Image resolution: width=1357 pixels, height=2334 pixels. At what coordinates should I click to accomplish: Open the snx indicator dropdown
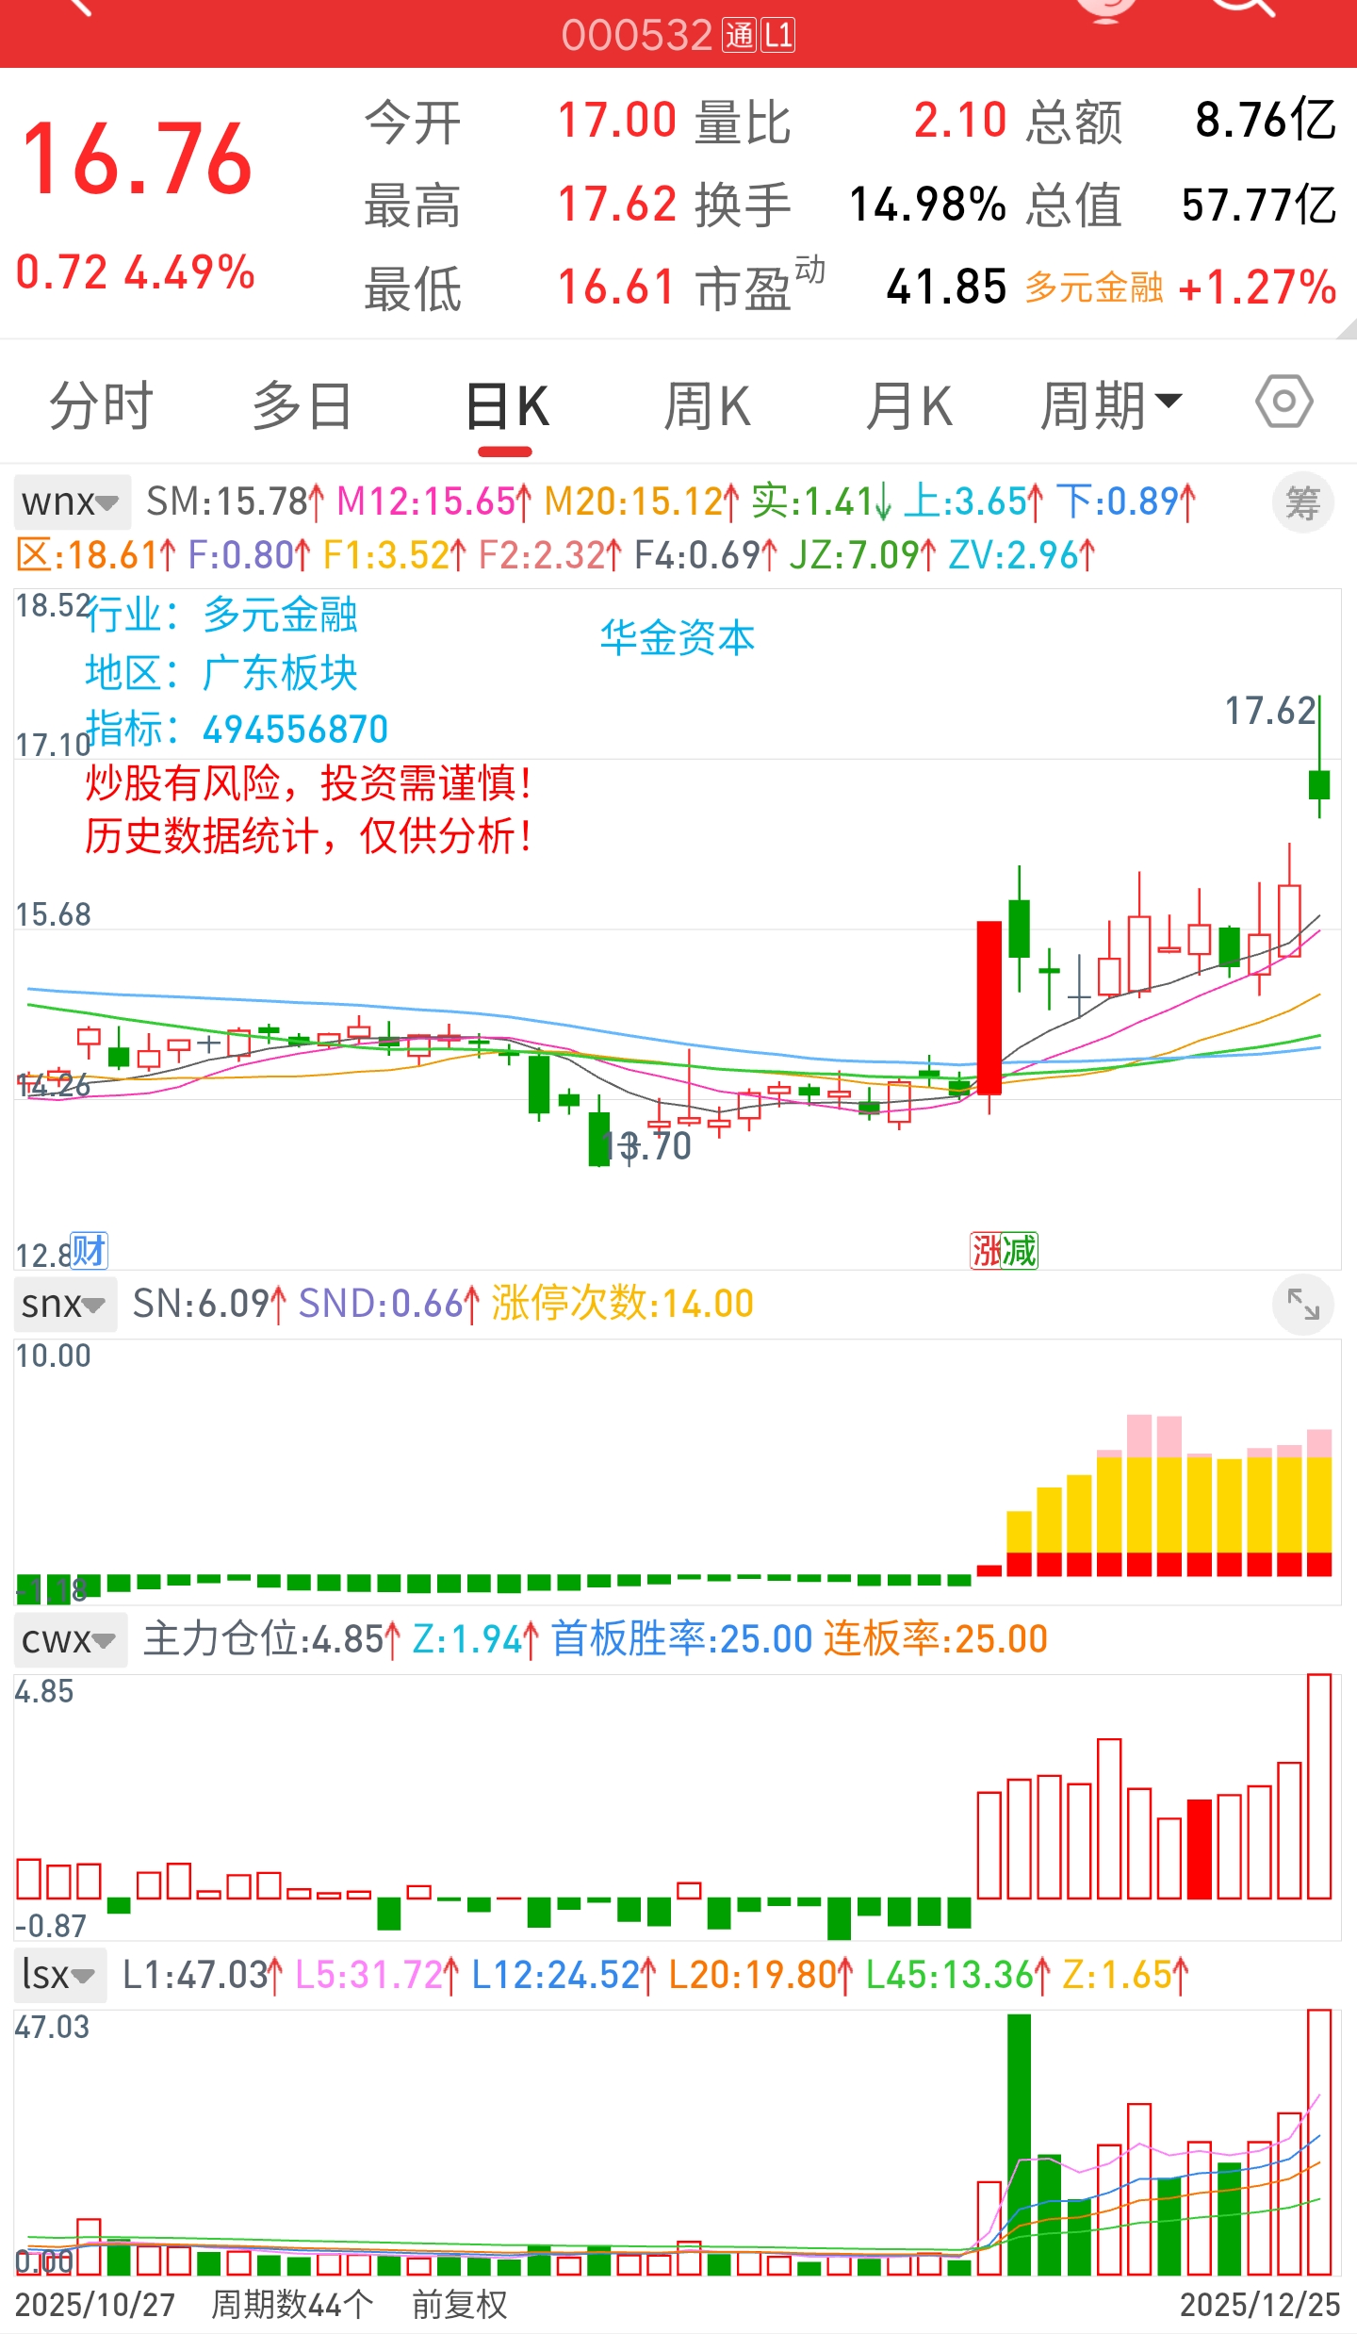[x=65, y=1305]
